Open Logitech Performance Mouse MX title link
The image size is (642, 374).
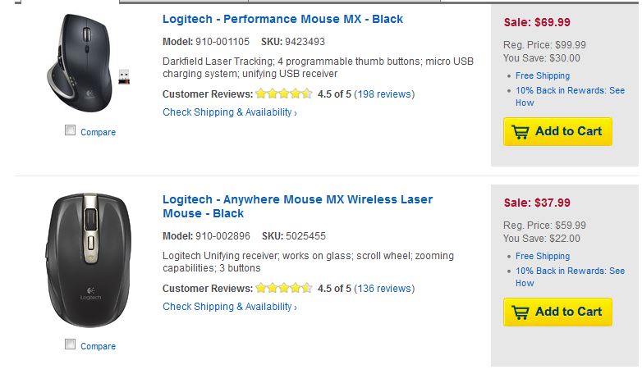tap(282, 19)
